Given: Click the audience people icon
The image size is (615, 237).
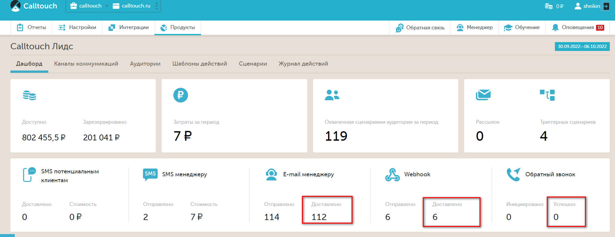Looking at the screenshot, I should click(x=332, y=95).
